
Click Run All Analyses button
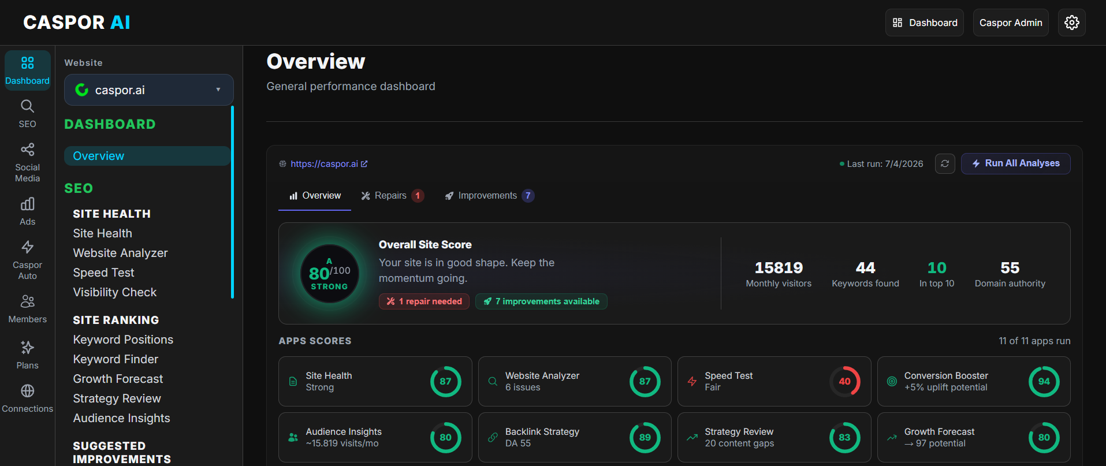(1016, 163)
